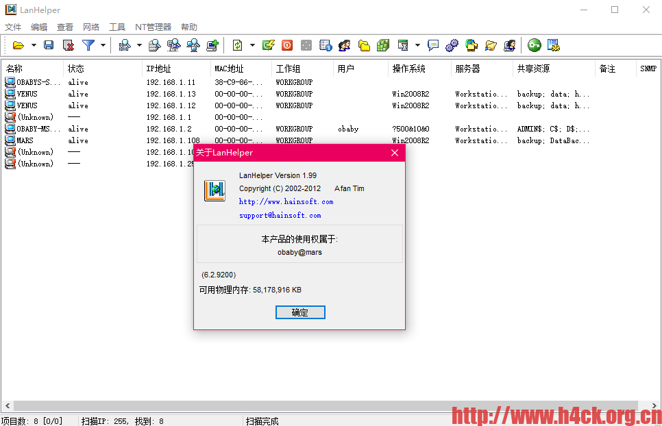The width and height of the screenshot is (662, 426).
Task: Expand the dropdown arrow beside the scan IP icon
Action: point(139,45)
